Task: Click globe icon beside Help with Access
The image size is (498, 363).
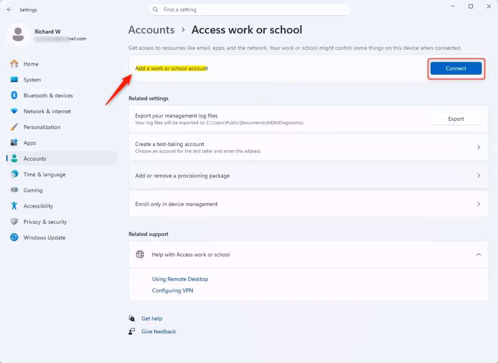Action: coord(140,254)
